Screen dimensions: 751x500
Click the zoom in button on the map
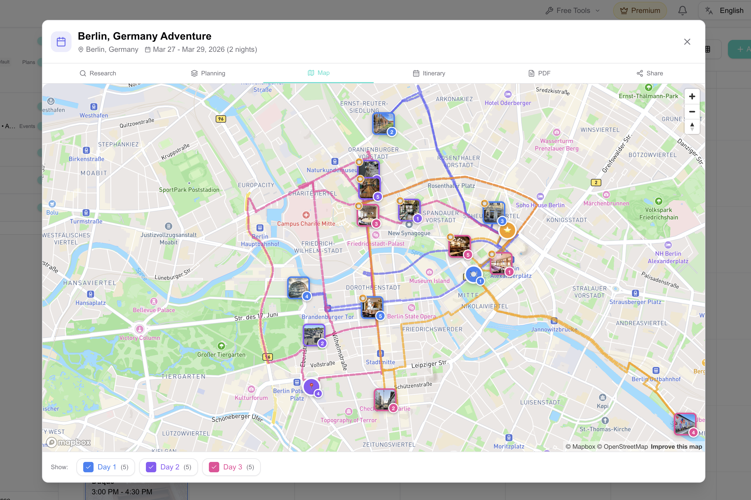tap(692, 96)
